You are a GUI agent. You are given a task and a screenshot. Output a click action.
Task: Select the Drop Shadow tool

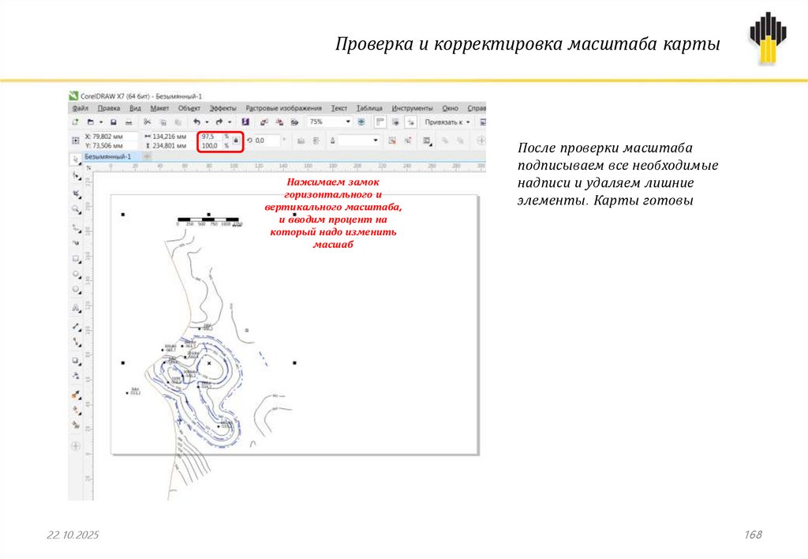(x=76, y=361)
